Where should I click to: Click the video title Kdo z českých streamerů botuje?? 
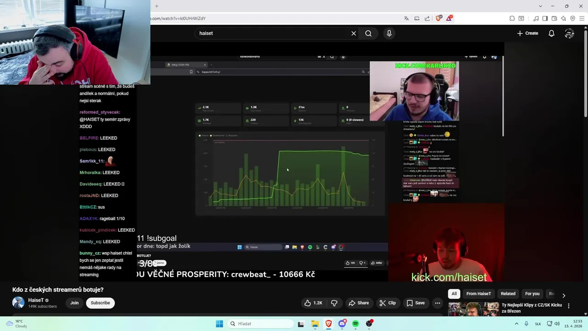click(x=58, y=290)
